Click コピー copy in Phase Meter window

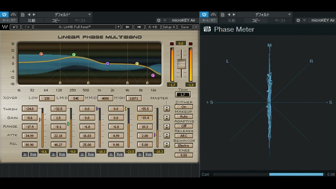[x=256, y=20]
